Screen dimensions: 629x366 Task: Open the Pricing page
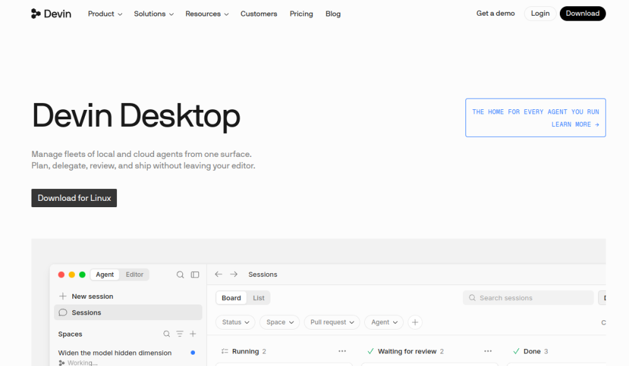[301, 14]
